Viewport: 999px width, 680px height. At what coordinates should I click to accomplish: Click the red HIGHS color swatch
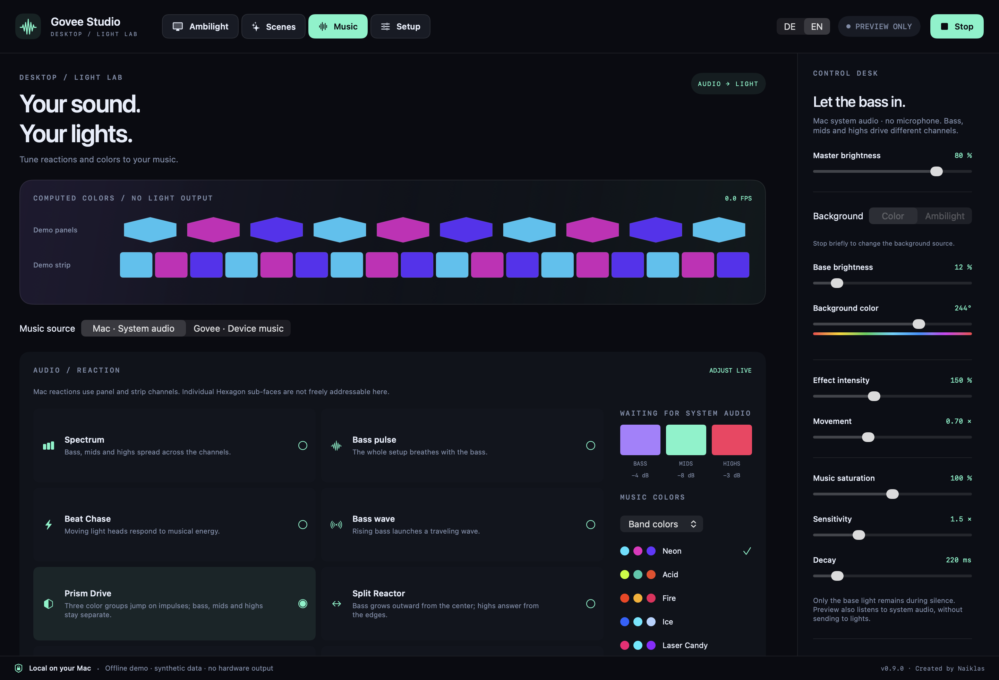[732, 440]
